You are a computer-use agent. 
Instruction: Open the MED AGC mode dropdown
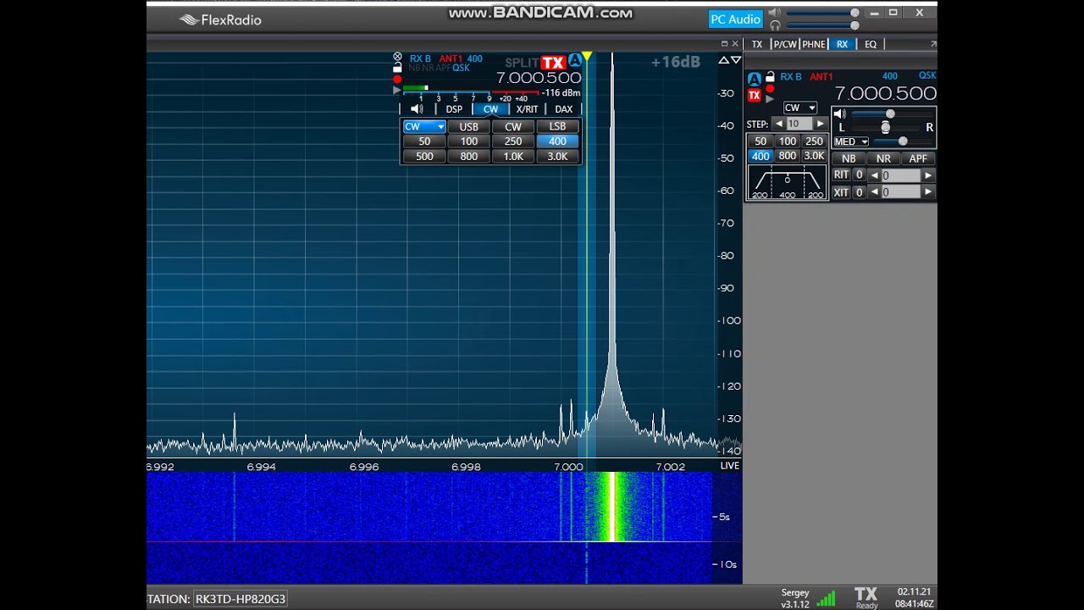pyautogui.click(x=851, y=141)
